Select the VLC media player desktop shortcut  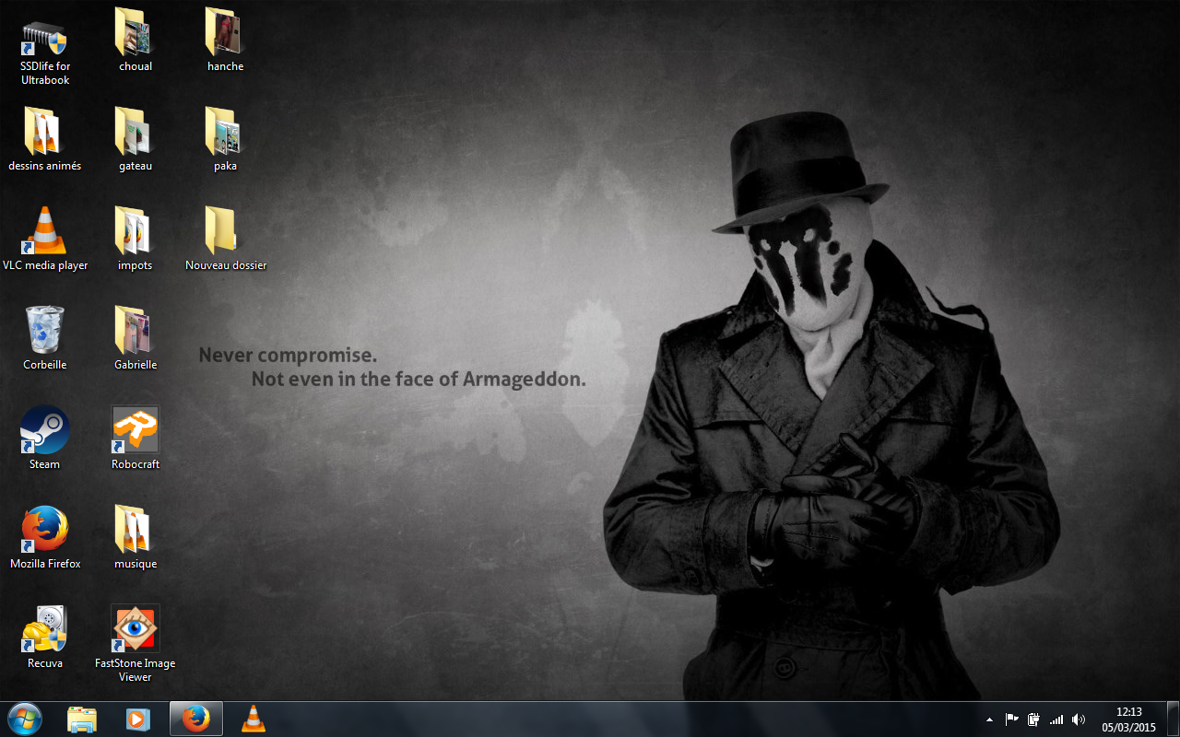pyautogui.click(x=45, y=239)
